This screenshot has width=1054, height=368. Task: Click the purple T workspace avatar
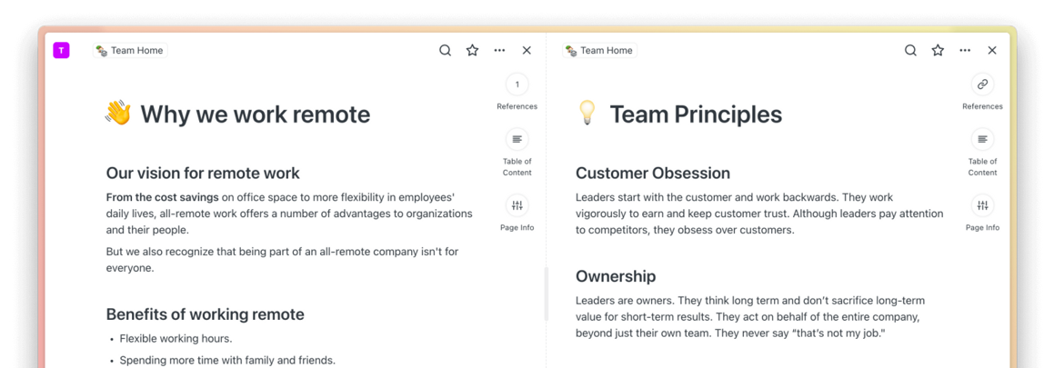[x=61, y=50]
